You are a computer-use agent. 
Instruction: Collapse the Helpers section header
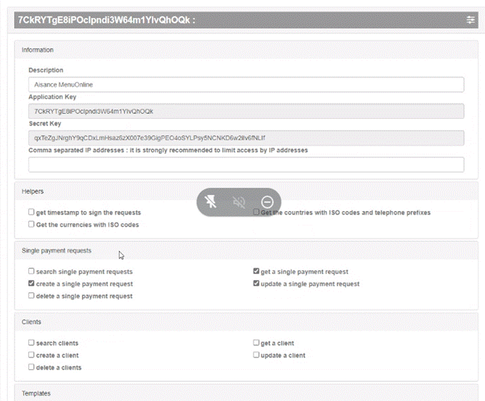pyautogui.click(x=246, y=191)
